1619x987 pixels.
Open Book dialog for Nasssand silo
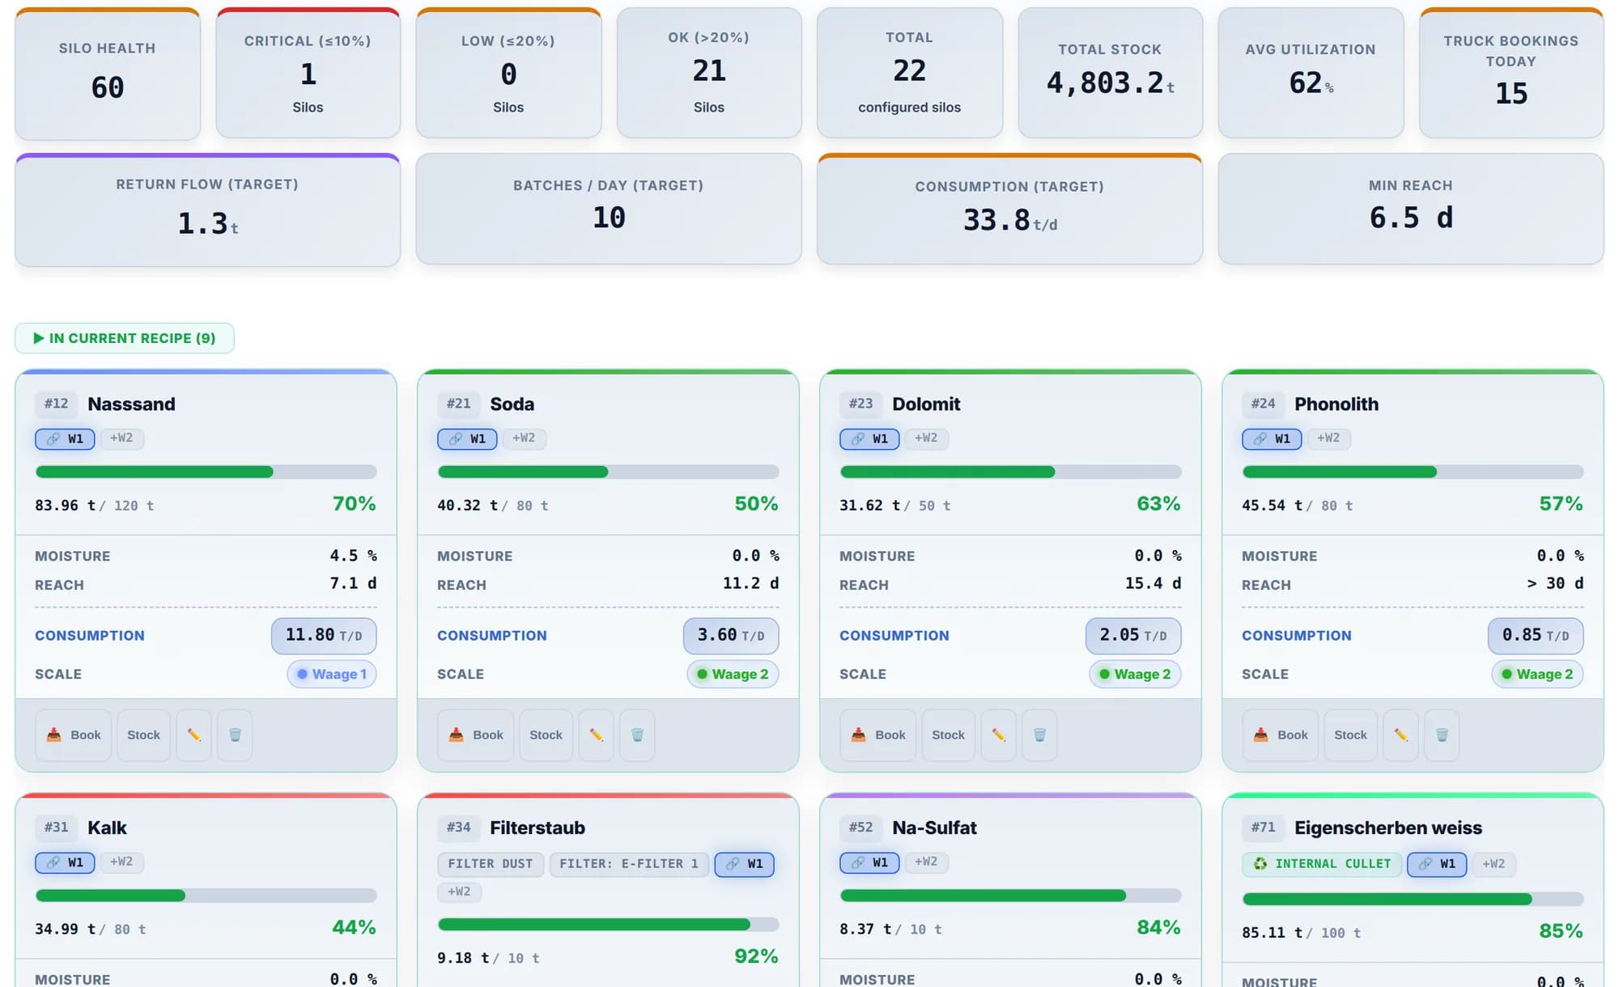(74, 735)
